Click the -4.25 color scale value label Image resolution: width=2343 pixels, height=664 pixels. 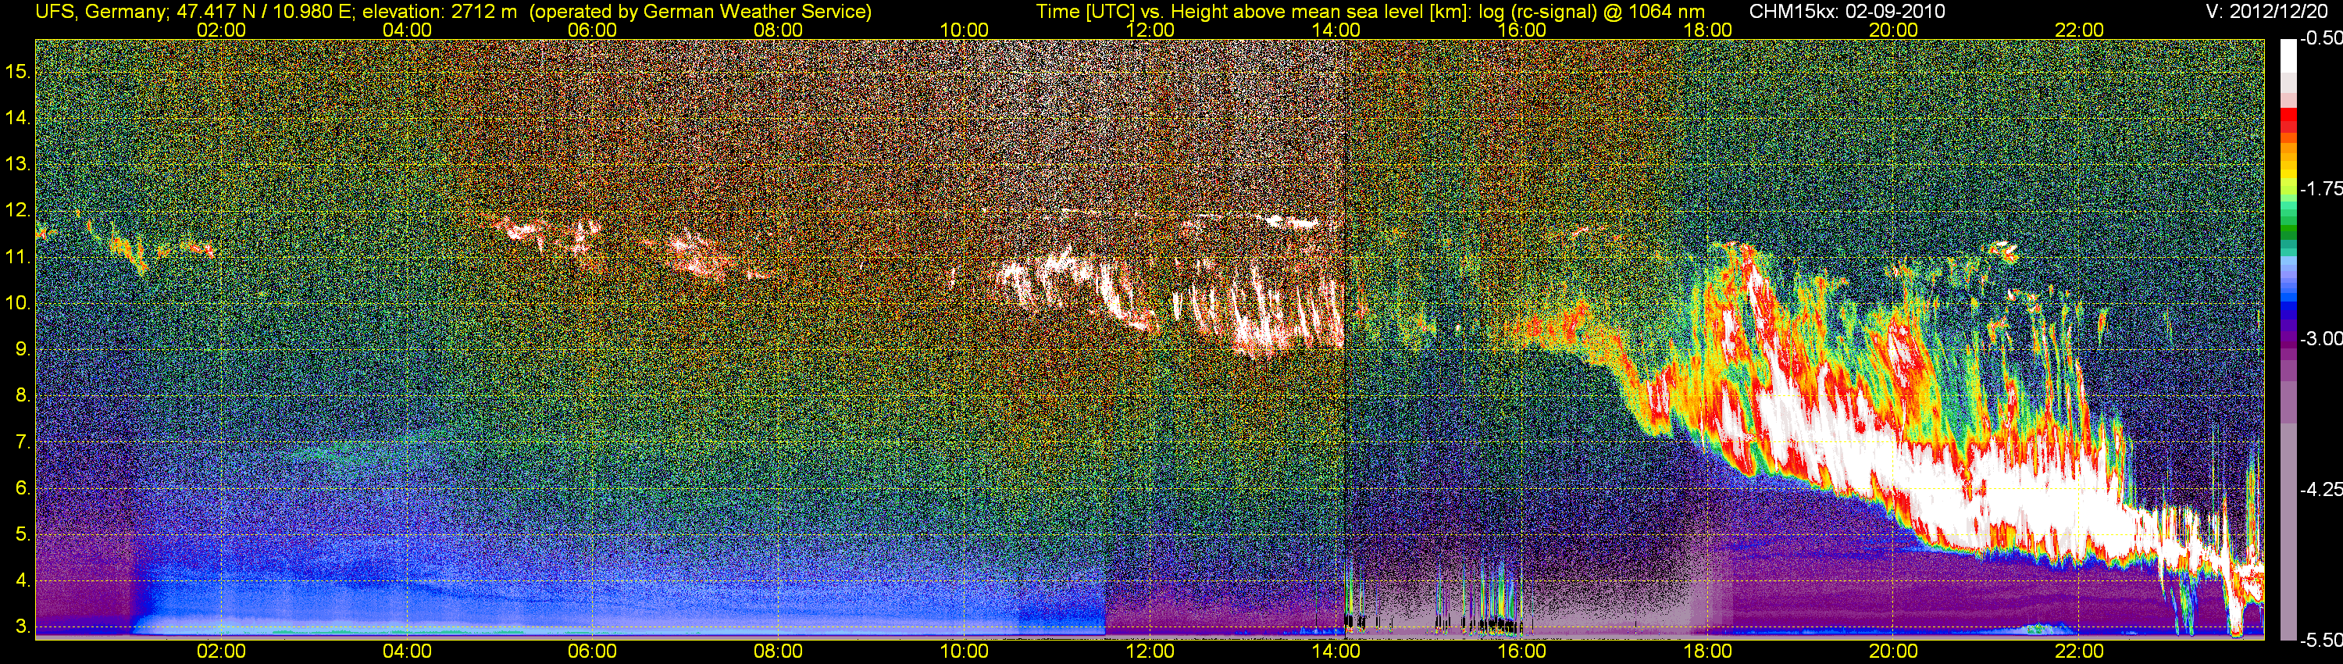pyautogui.click(x=2320, y=489)
